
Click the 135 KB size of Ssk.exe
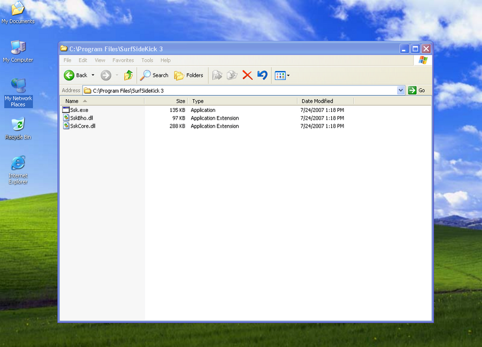pos(177,110)
